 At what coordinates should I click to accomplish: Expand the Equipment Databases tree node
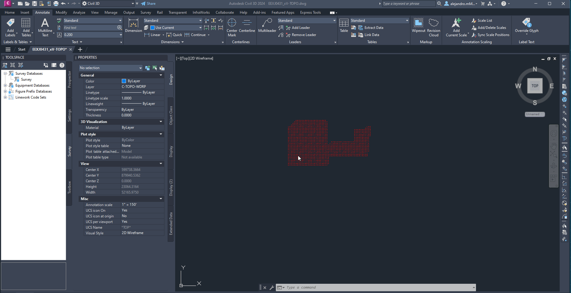point(5,85)
